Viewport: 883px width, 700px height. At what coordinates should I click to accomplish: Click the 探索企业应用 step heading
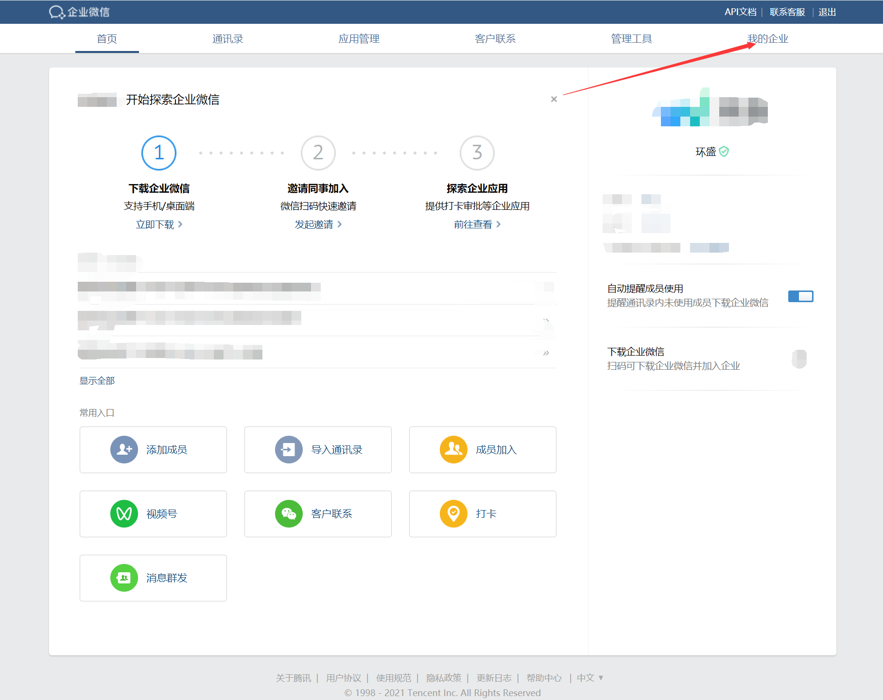tap(477, 188)
